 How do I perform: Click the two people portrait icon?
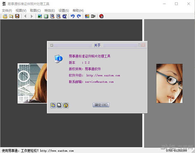(87, 16)
